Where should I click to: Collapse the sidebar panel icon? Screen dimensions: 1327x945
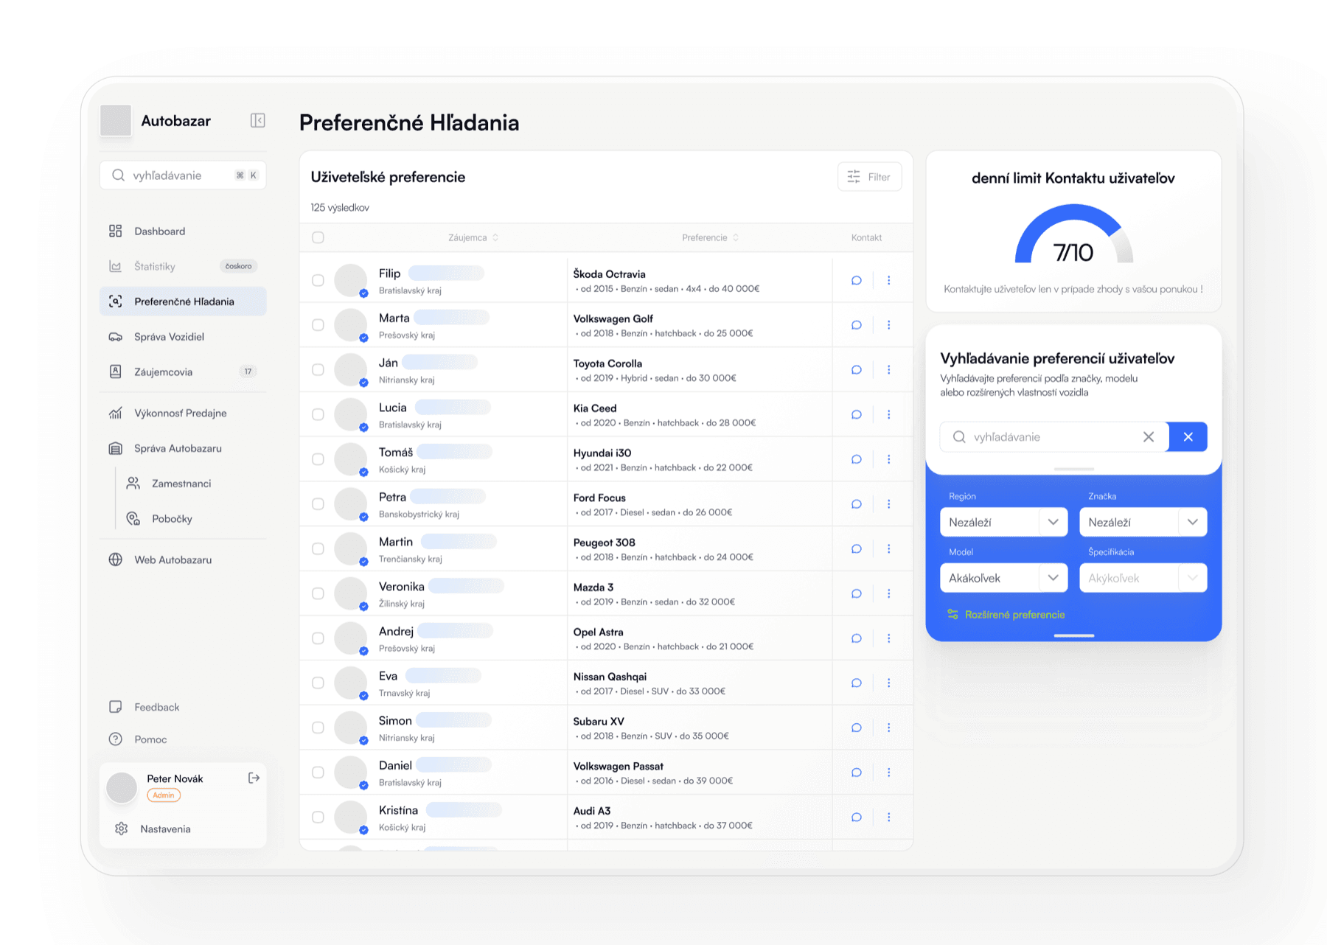pyautogui.click(x=257, y=120)
